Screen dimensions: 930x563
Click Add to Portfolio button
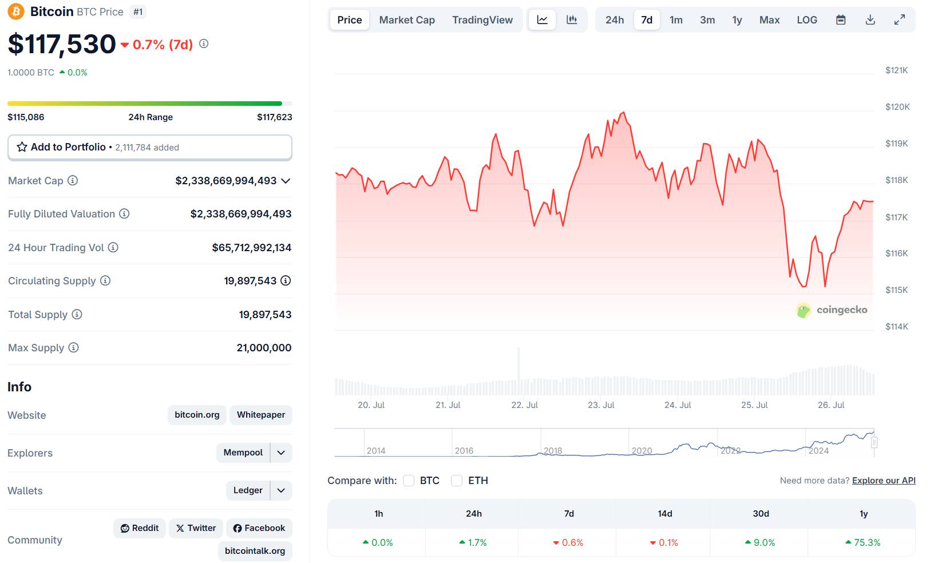150,148
